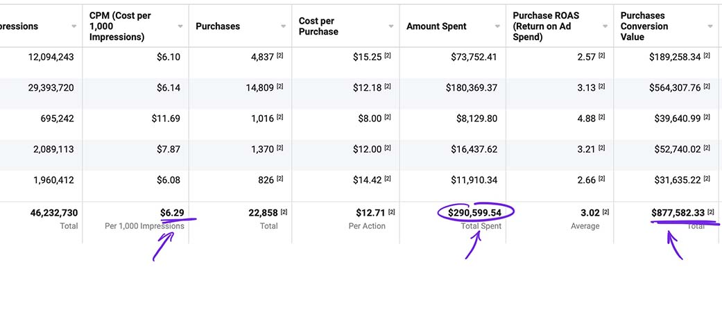Click footnote marker beside 4,837 purchases
This screenshot has width=722, height=312.
pyautogui.click(x=280, y=56)
